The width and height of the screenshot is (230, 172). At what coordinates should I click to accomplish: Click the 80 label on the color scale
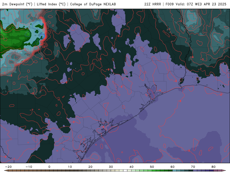[x=214, y=167]
